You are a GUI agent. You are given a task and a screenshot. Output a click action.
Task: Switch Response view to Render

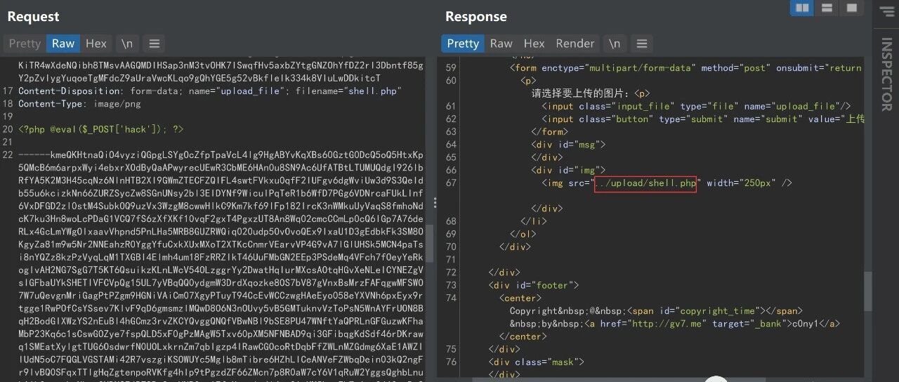(x=575, y=44)
